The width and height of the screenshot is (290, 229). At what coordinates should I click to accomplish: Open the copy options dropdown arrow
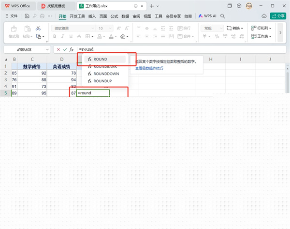pyautogui.click(x=43, y=37)
